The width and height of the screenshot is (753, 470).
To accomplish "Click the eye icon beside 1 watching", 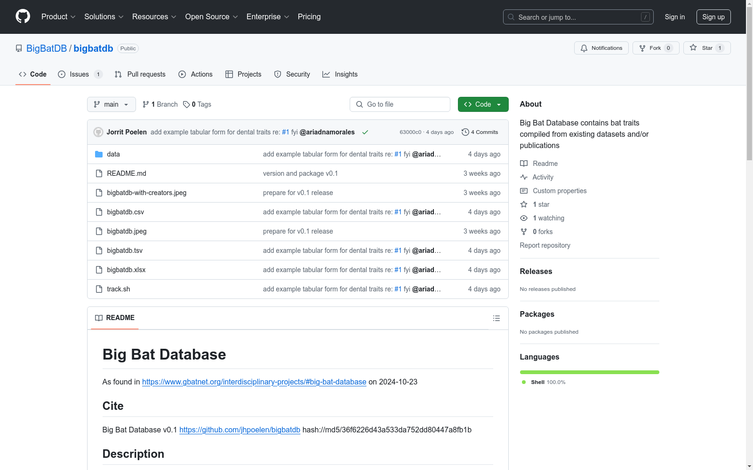I will point(524,218).
